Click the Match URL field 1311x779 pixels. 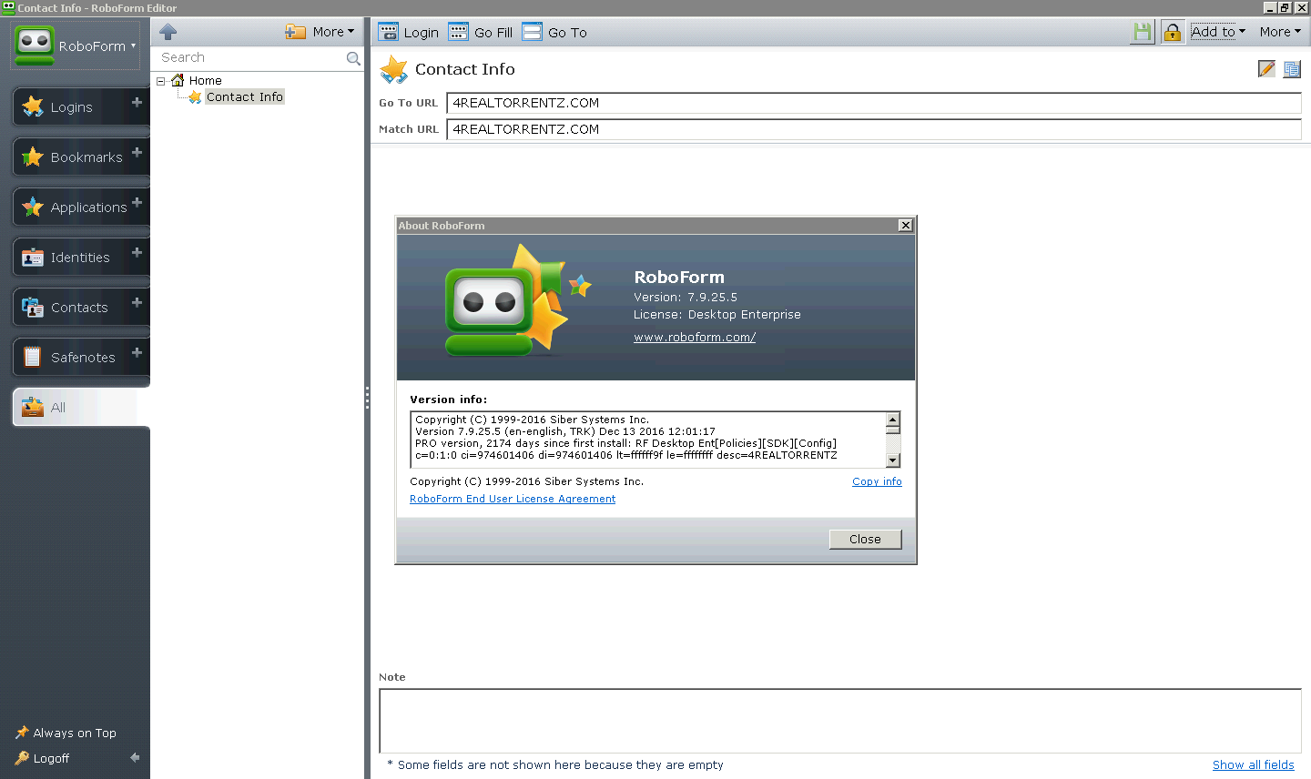pyautogui.click(x=874, y=129)
